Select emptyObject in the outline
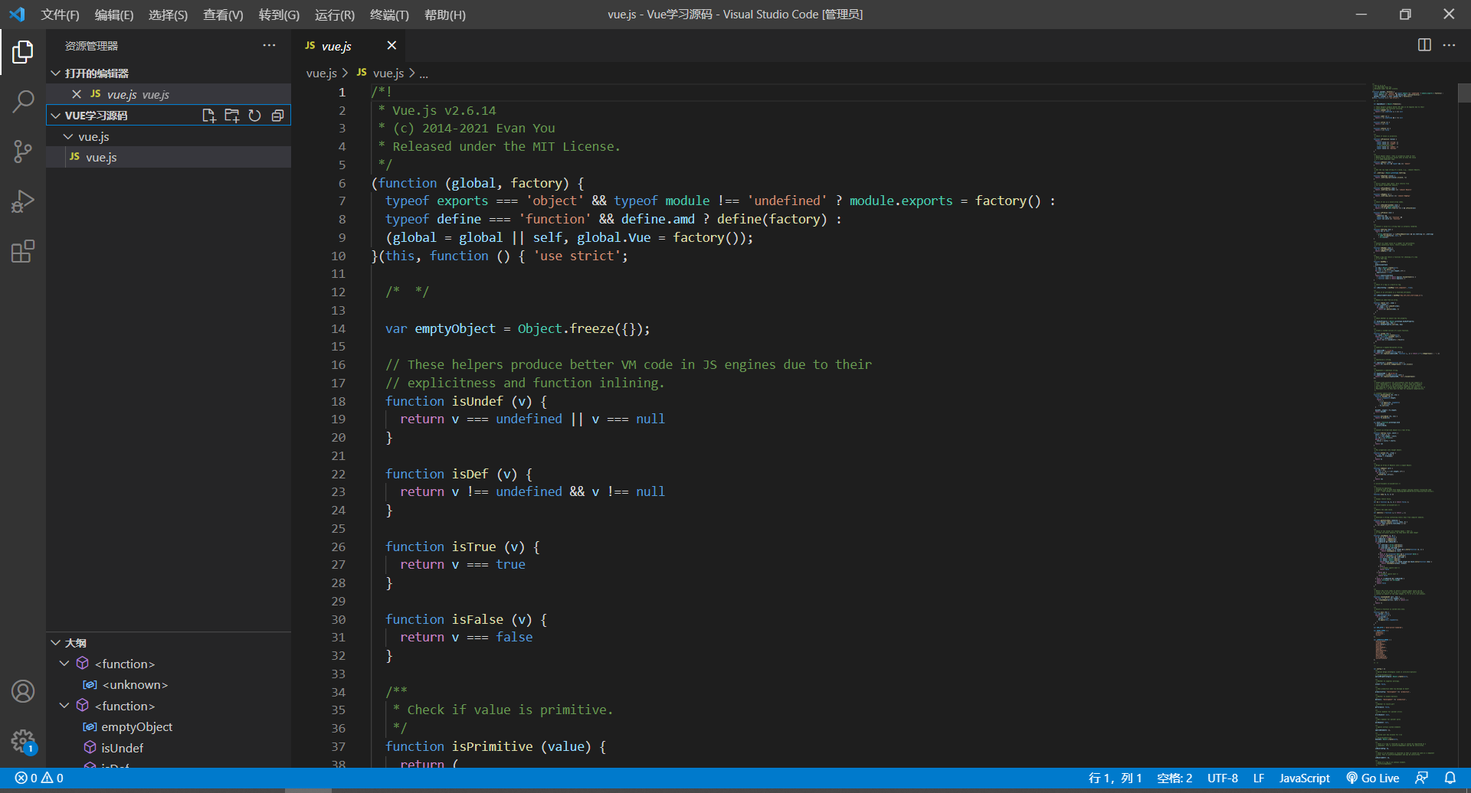Viewport: 1471px width, 793px height. point(136,727)
